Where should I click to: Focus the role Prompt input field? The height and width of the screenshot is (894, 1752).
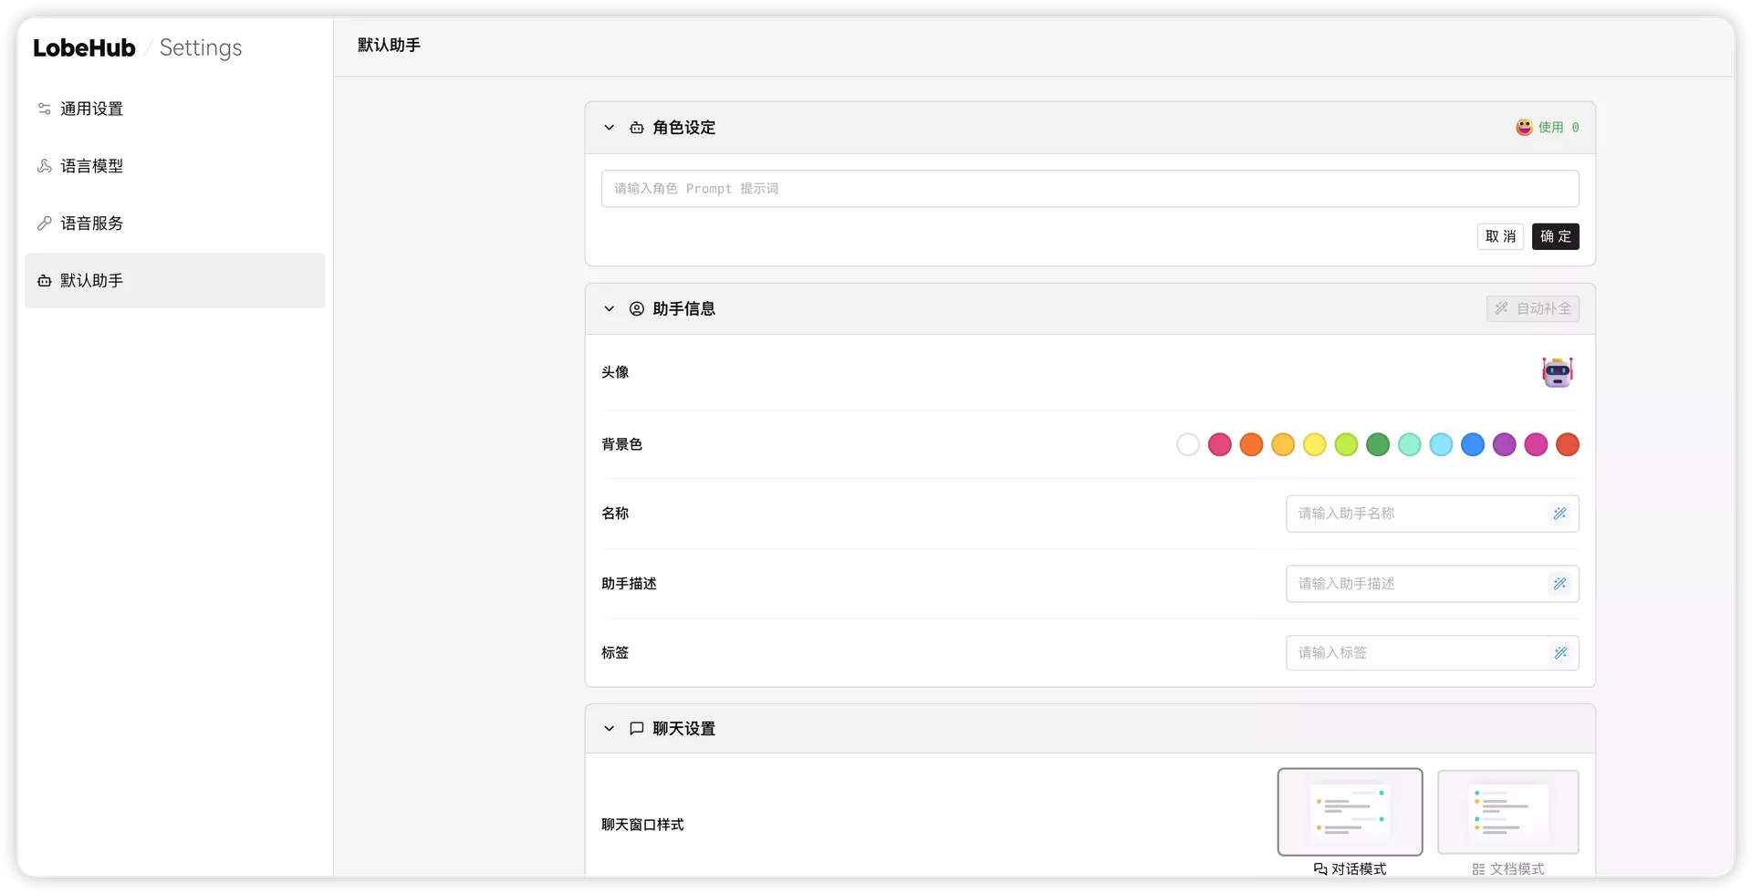1090,189
